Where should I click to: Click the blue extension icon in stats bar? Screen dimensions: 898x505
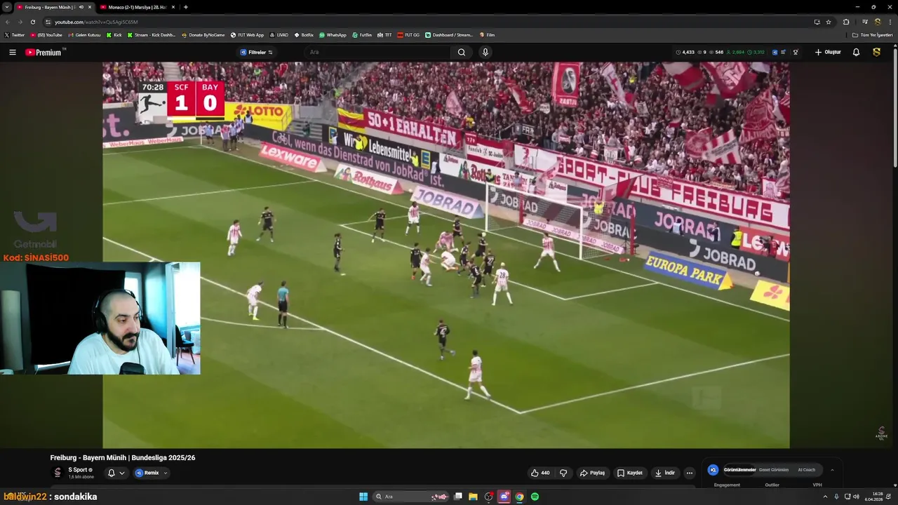pyautogui.click(x=775, y=52)
